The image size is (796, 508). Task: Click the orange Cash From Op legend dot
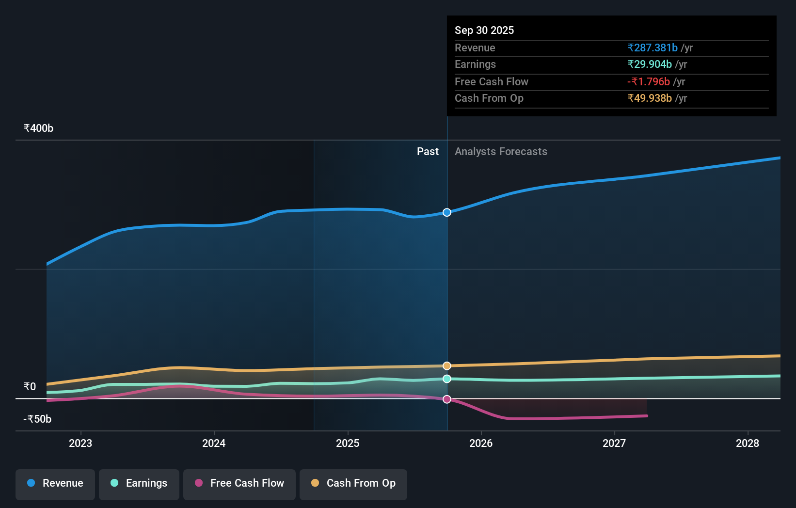tap(315, 483)
